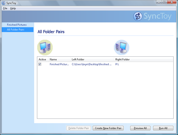
Task: Click the Delete Folder Pair button
Action: click(79, 128)
